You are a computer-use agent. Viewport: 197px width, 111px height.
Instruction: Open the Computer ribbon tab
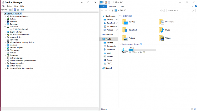click(113, 6)
